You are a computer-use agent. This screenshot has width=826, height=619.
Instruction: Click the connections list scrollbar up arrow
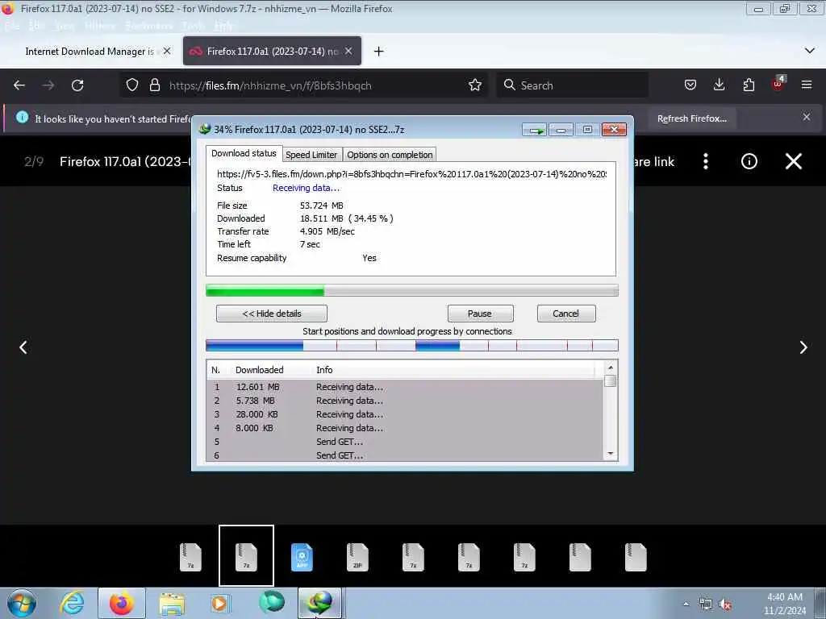(611, 368)
